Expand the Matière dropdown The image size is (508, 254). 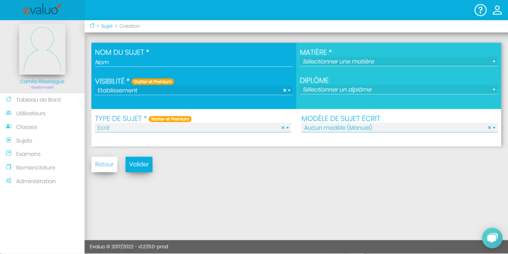494,62
